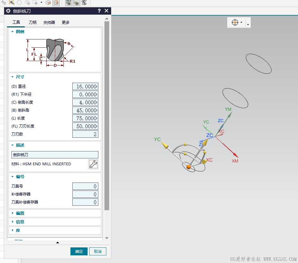Click the orange origin handle of the manipulator
This screenshot has width=298, height=263.
(x=189, y=167)
